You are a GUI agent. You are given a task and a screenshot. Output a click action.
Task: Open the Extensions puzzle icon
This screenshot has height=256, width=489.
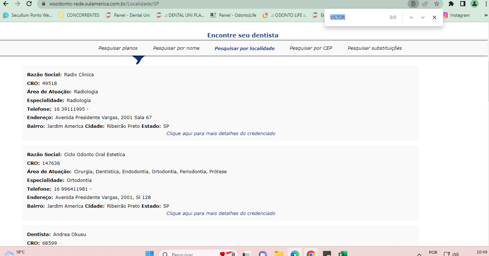click(451, 4)
